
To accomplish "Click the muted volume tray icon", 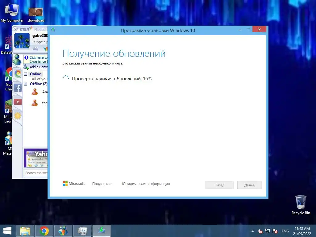I will click(260, 231).
